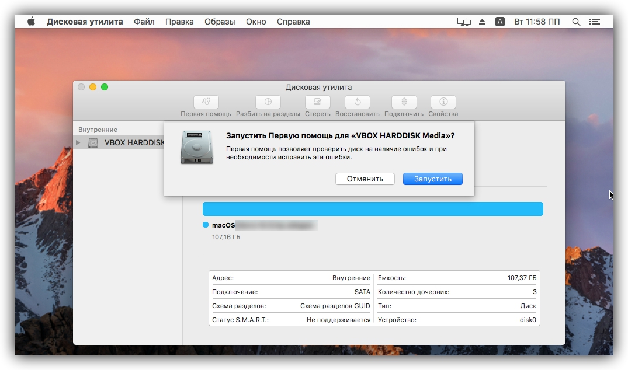Click the Свойства info toolbar icon
Image resolution: width=628 pixels, height=370 pixels.
443,102
